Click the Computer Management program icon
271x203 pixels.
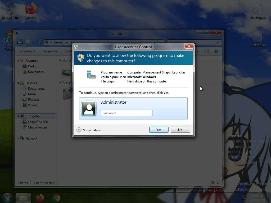coord(91,75)
